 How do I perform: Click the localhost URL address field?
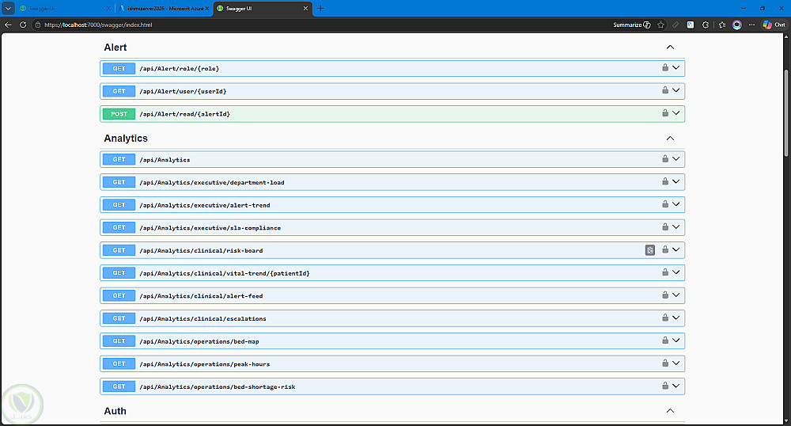tap(98, 25)
